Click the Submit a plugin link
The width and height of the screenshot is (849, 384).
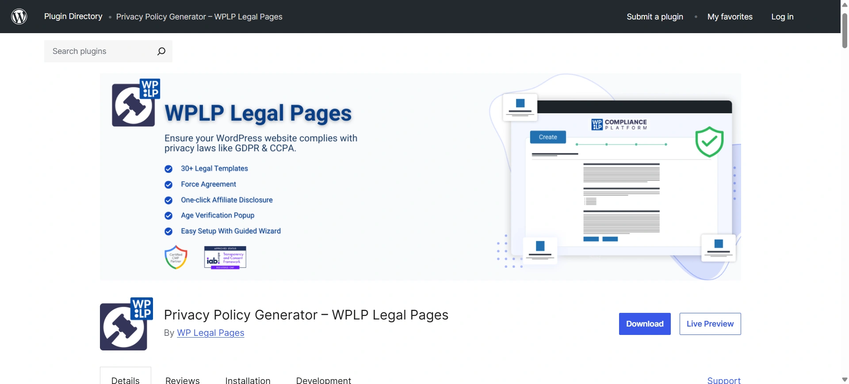click(x=654, y=16)
